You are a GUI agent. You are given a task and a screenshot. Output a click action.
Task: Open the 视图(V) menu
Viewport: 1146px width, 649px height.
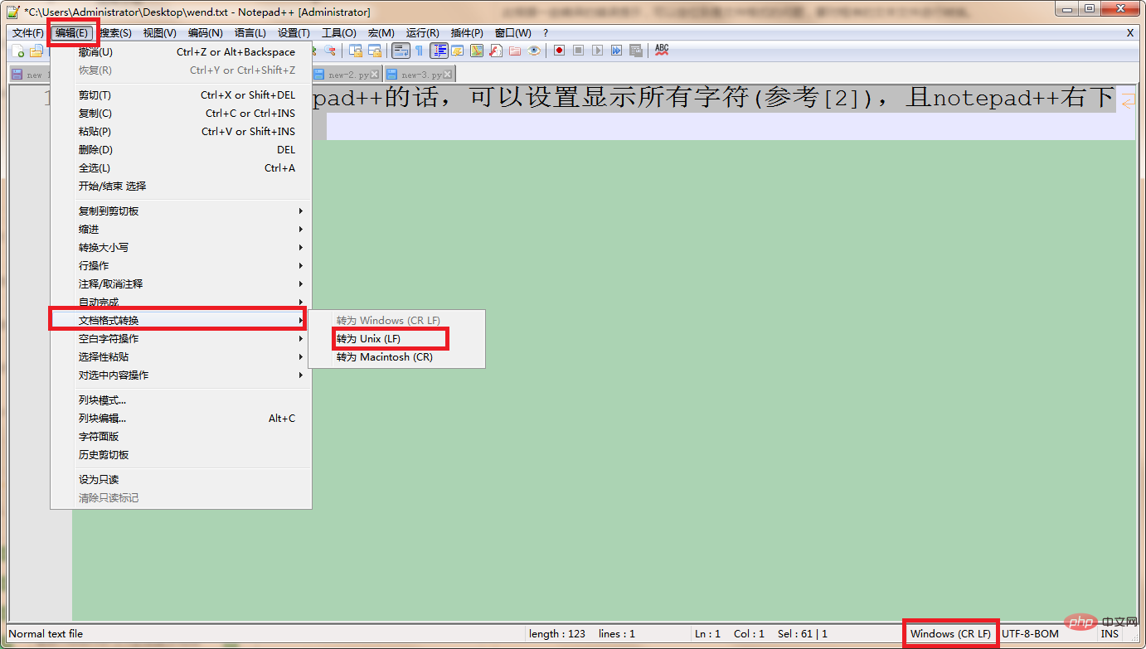tap(159, 32)
